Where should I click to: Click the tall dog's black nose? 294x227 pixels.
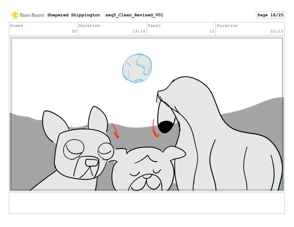166,127
